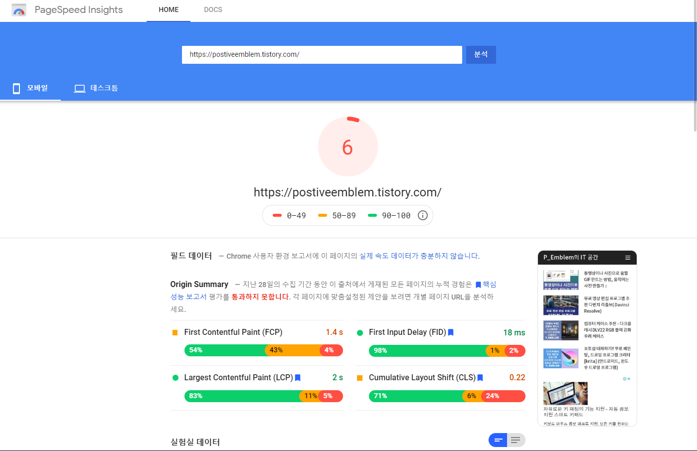Switch to the DOCS tab
The height and width of the screenshot is (451, 697).
click(x=213, y=9)
